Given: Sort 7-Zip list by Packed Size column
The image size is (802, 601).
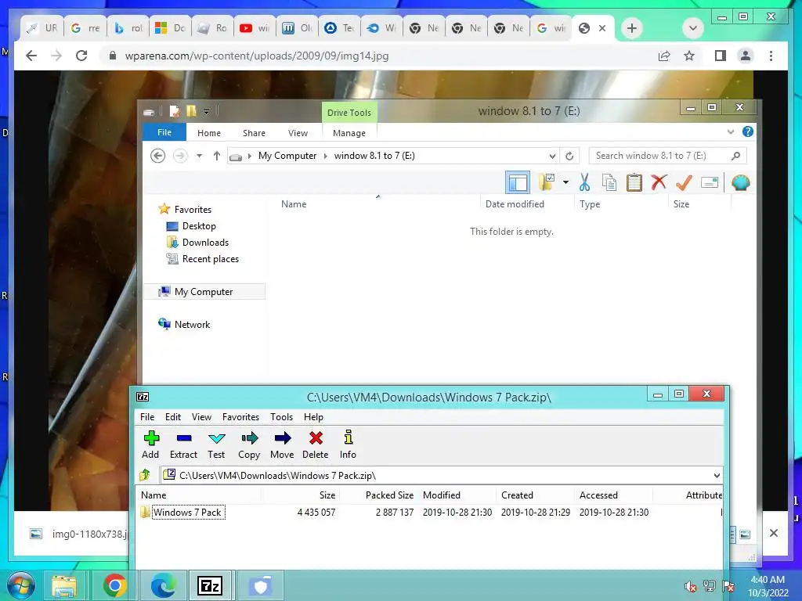Looking at the screenshot, I should pyautogui.click(x=378, y=495).
